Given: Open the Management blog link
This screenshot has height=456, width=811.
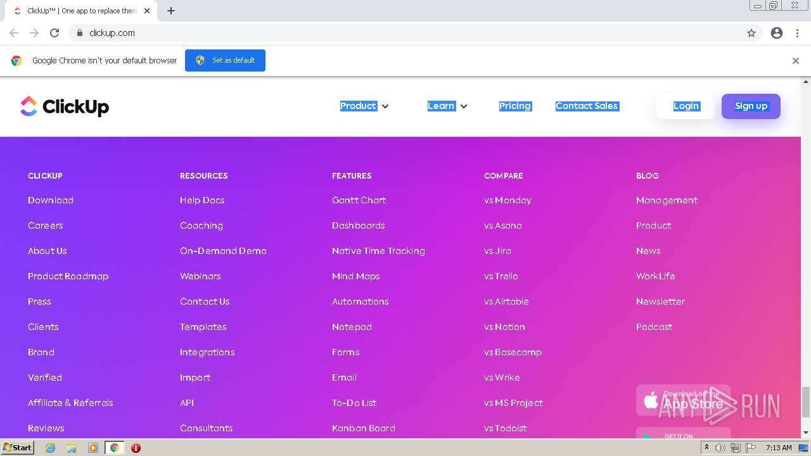Looking at the screenshot, I should 667,200.
